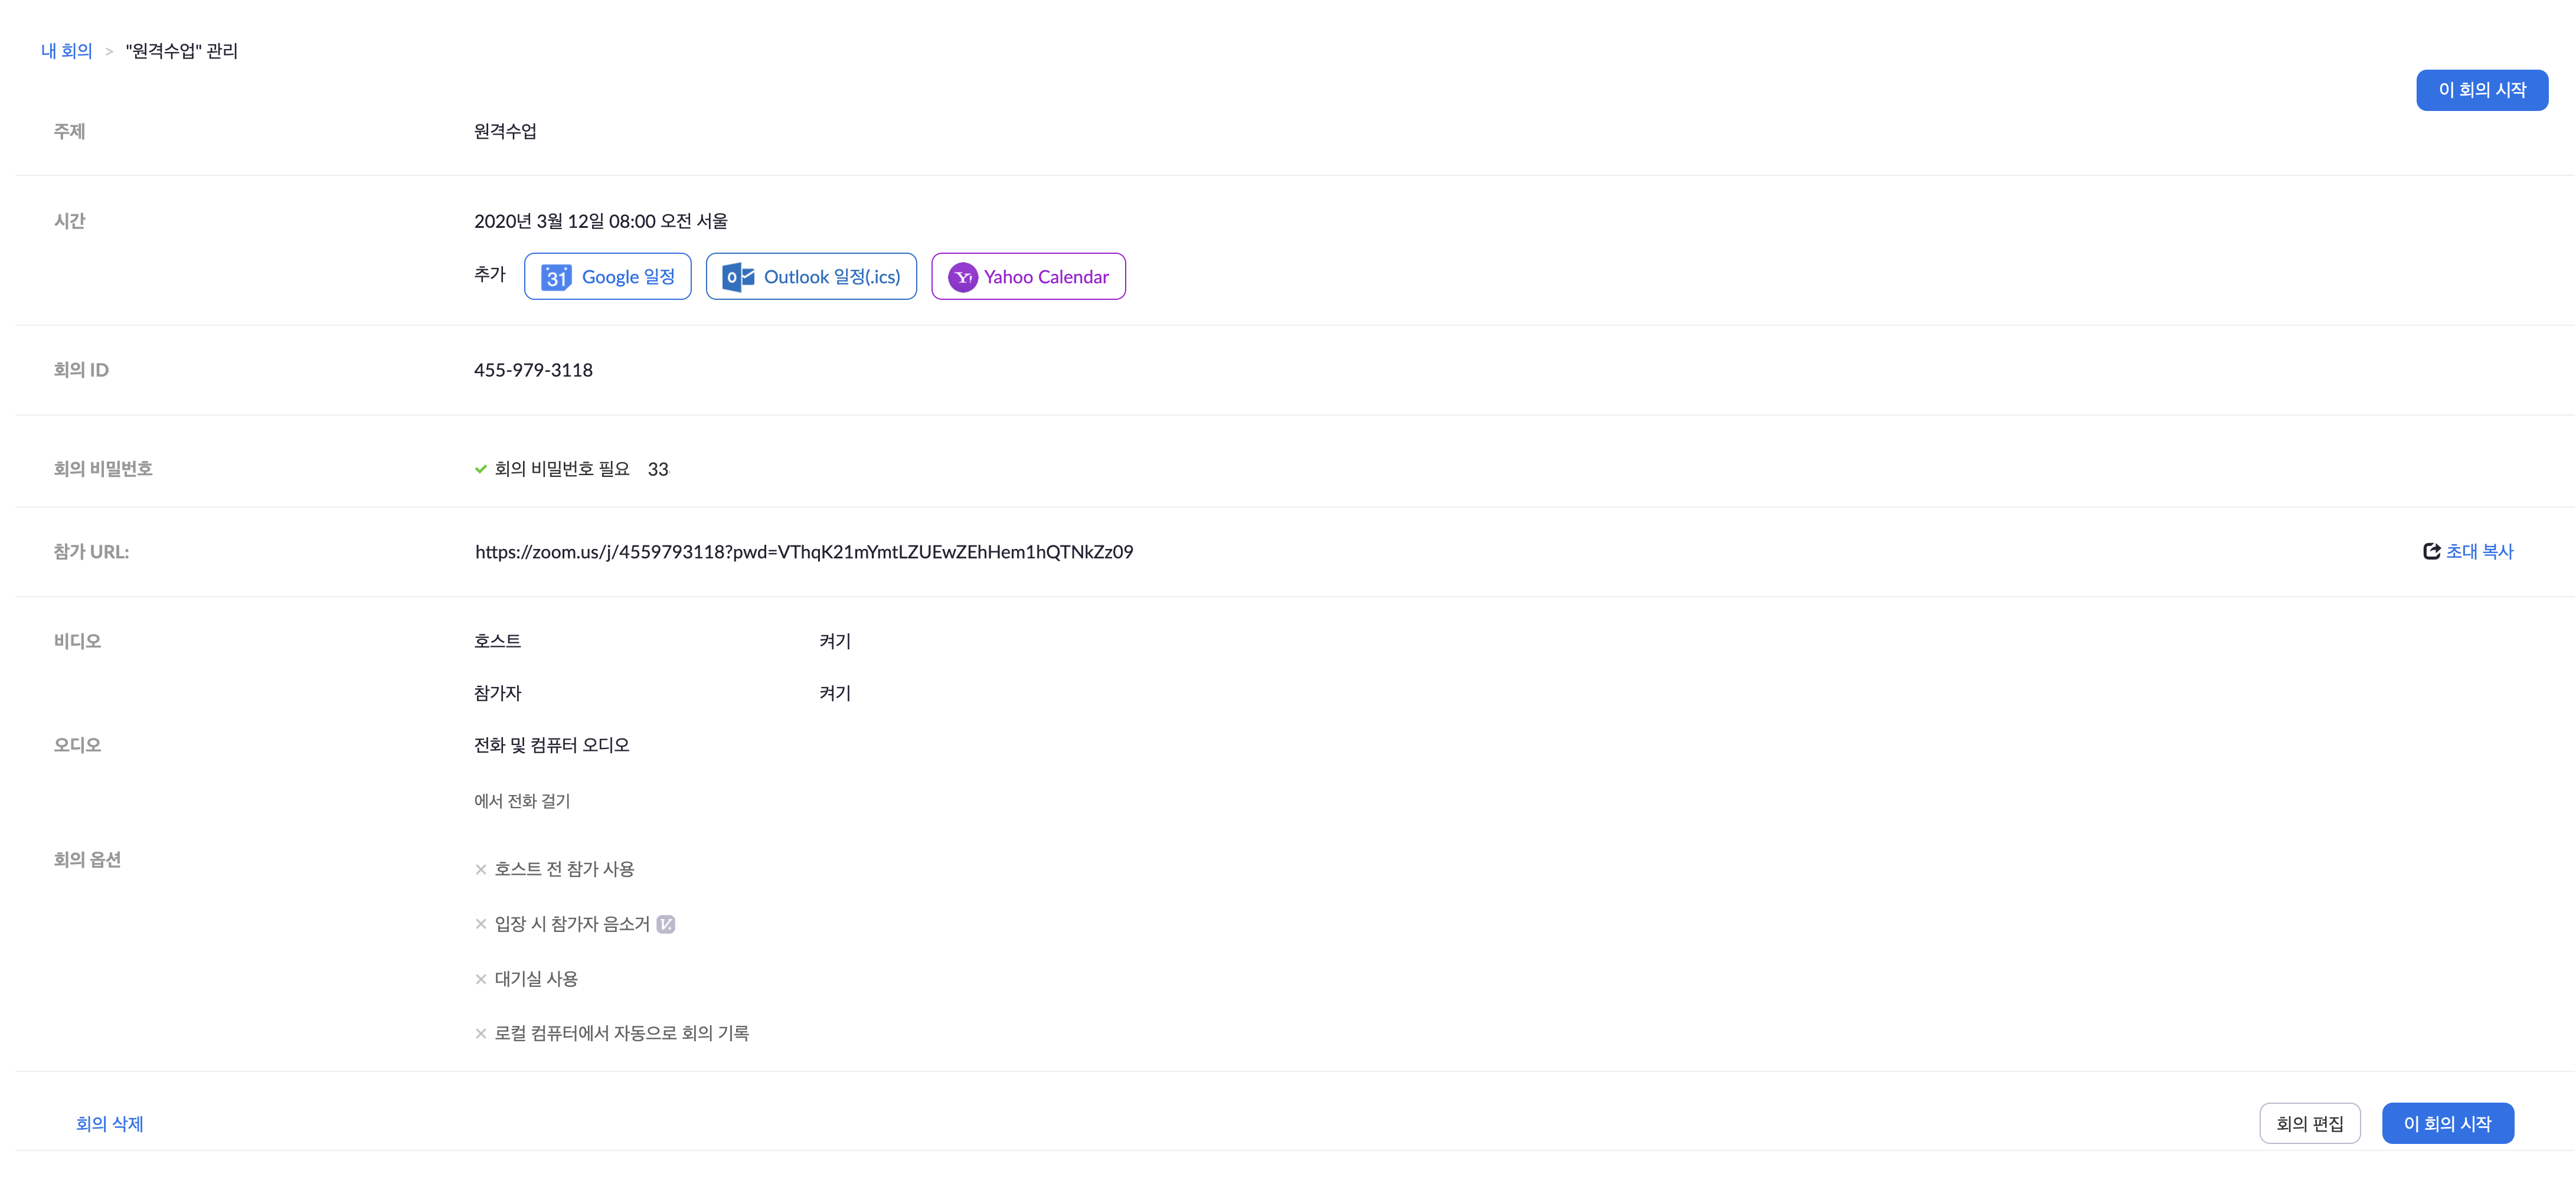2576x1177 pixels.
Task: Click meeting ID 455-979-3118
Action: pos(533,370)
